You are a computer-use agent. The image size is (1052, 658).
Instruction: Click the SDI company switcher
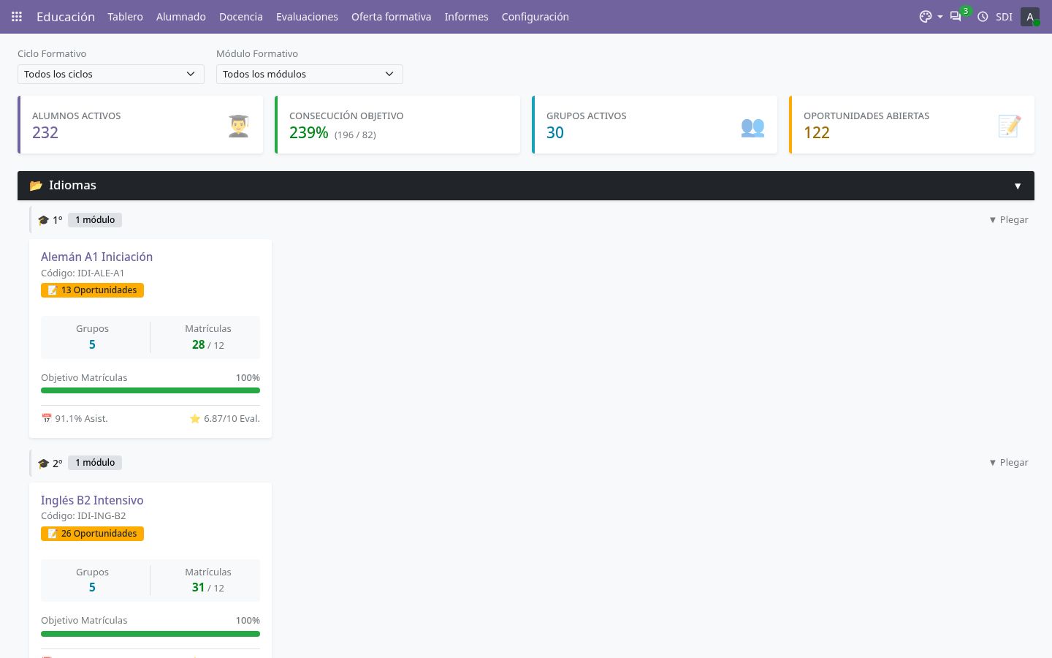click(x=1005, y=17)
